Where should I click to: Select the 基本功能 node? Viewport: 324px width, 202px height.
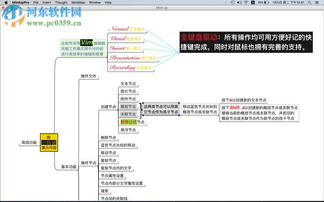(x=69, y=167)
